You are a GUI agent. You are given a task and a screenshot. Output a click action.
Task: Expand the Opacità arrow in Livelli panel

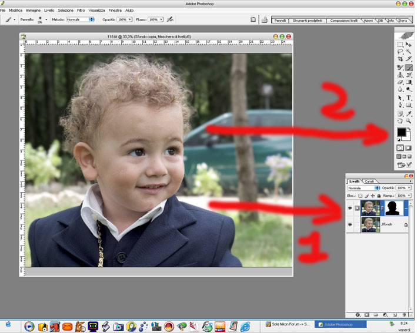(409, 188)
